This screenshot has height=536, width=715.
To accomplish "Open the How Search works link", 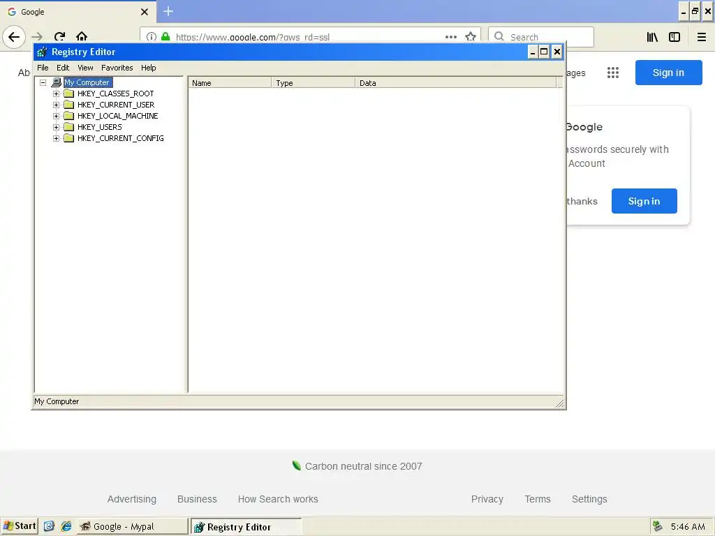I will 278,499.
